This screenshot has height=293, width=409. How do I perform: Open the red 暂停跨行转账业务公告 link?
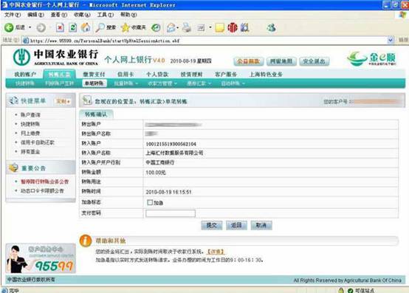(44, 182)
